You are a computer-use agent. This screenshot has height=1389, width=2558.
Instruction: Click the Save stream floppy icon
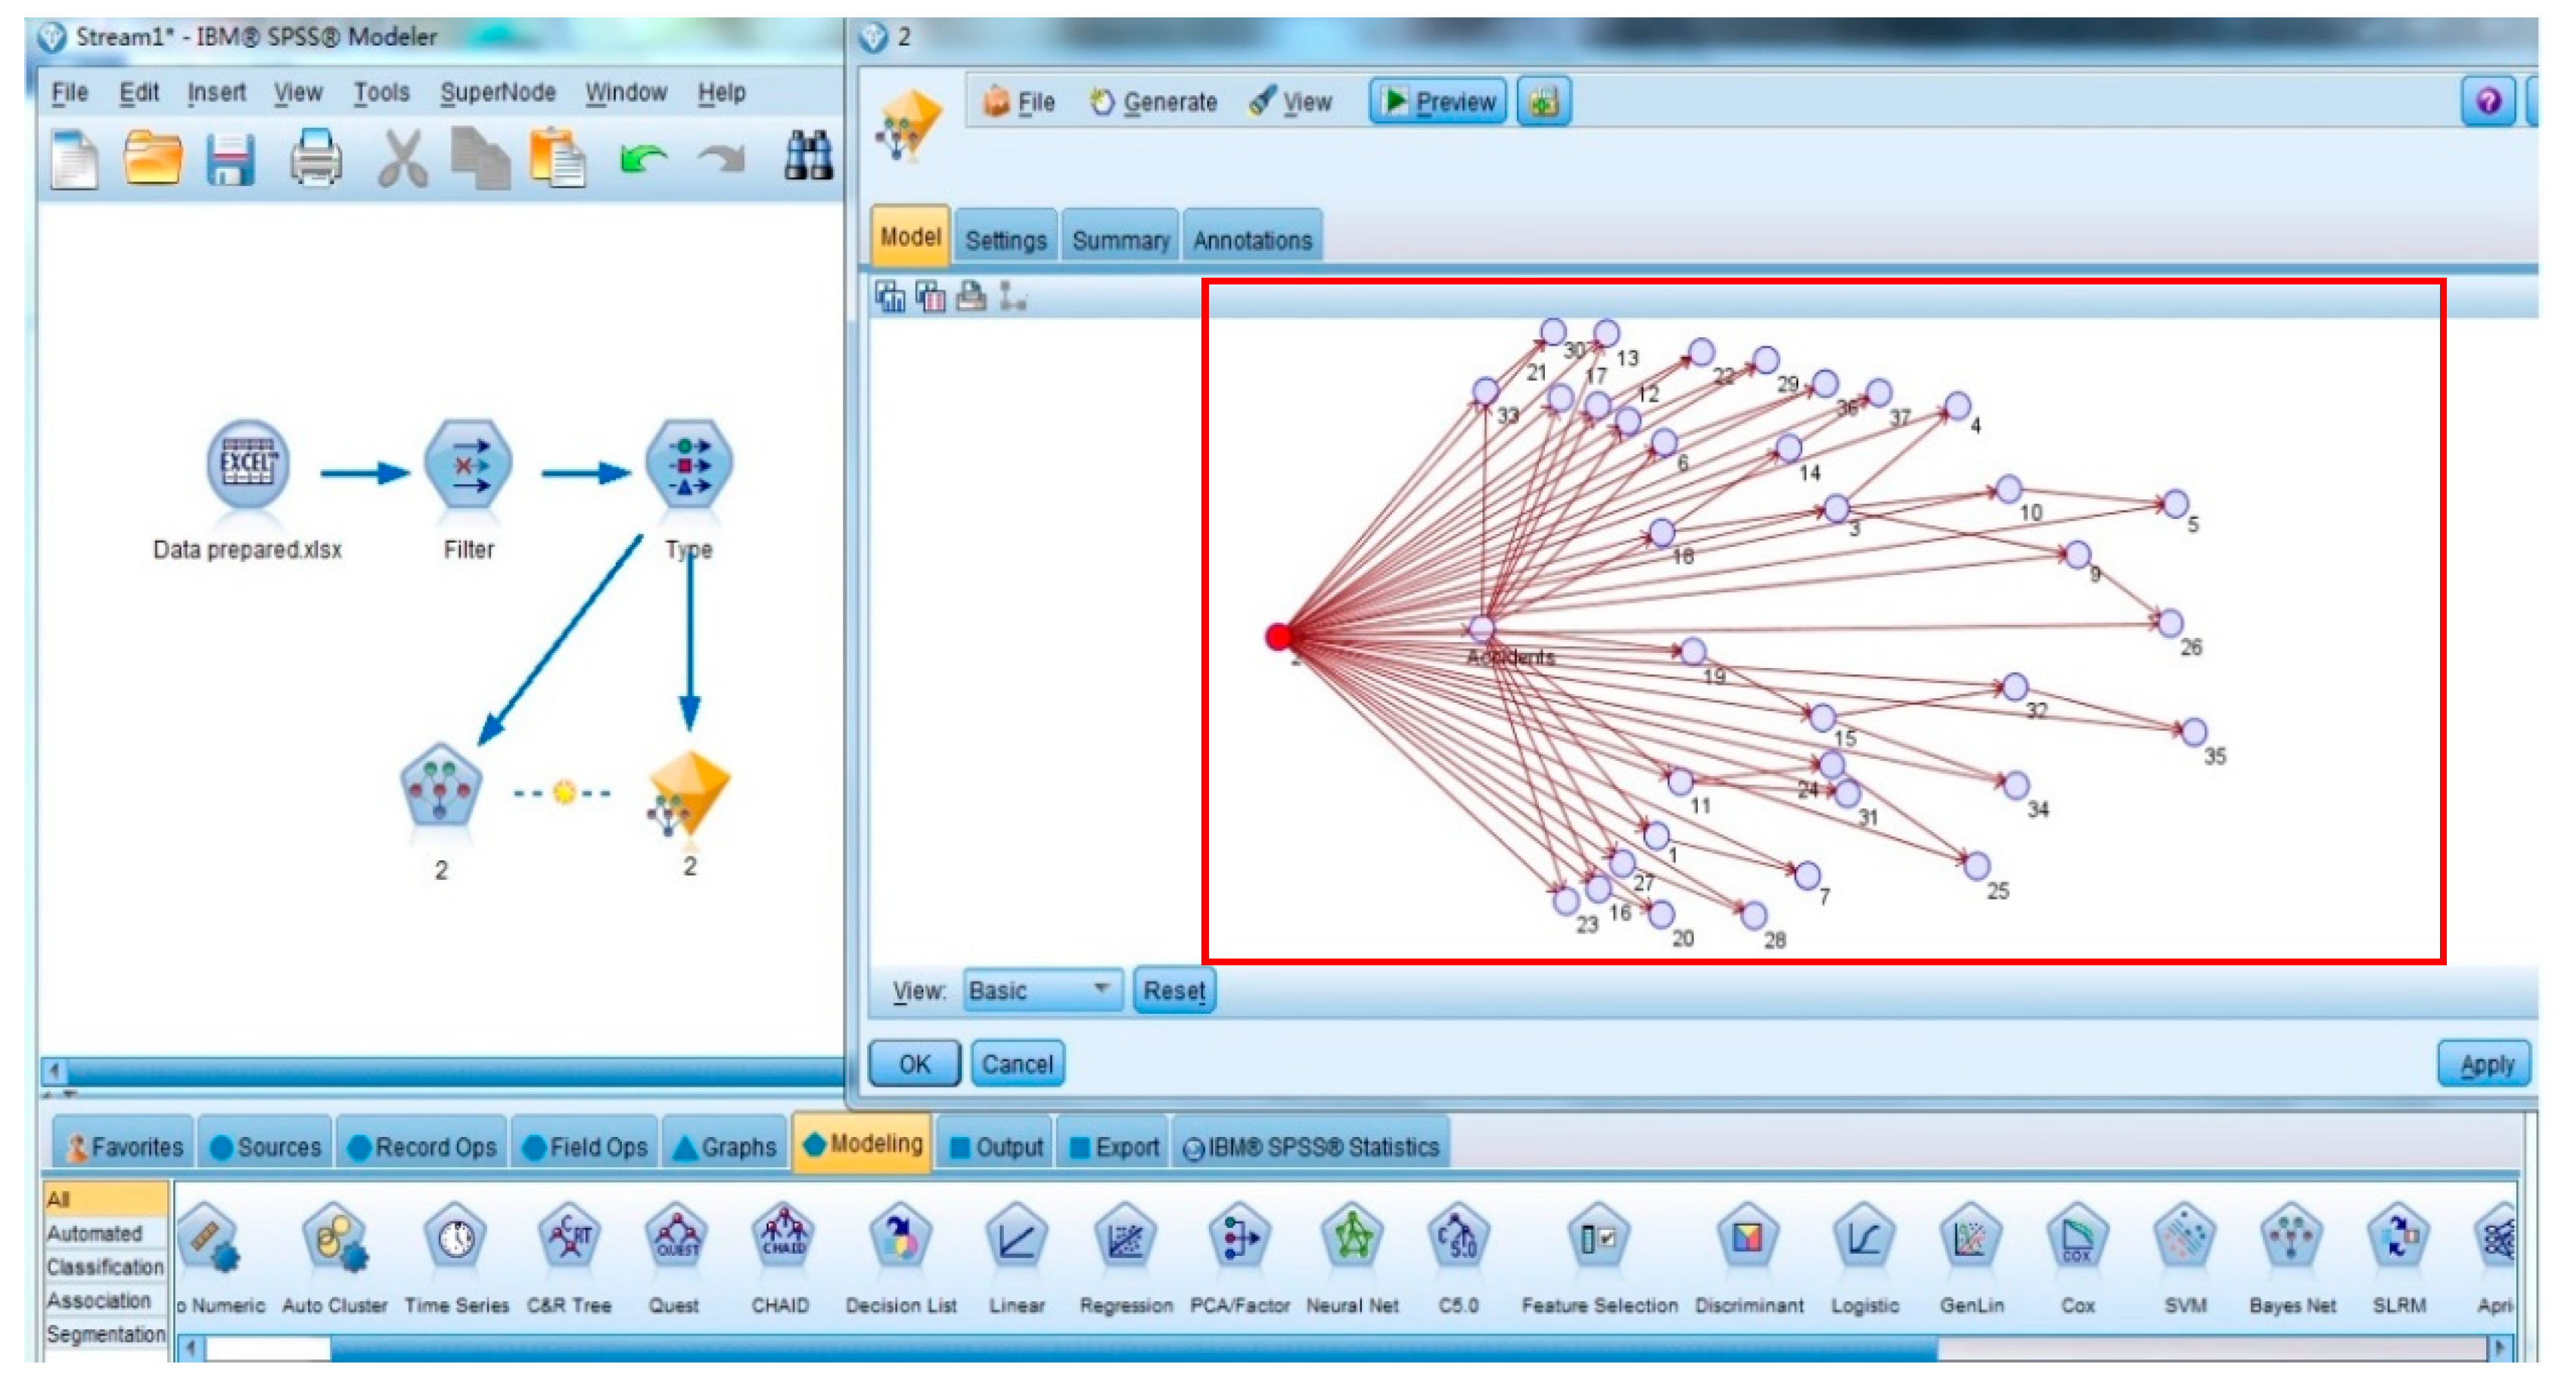coord(230,159)
